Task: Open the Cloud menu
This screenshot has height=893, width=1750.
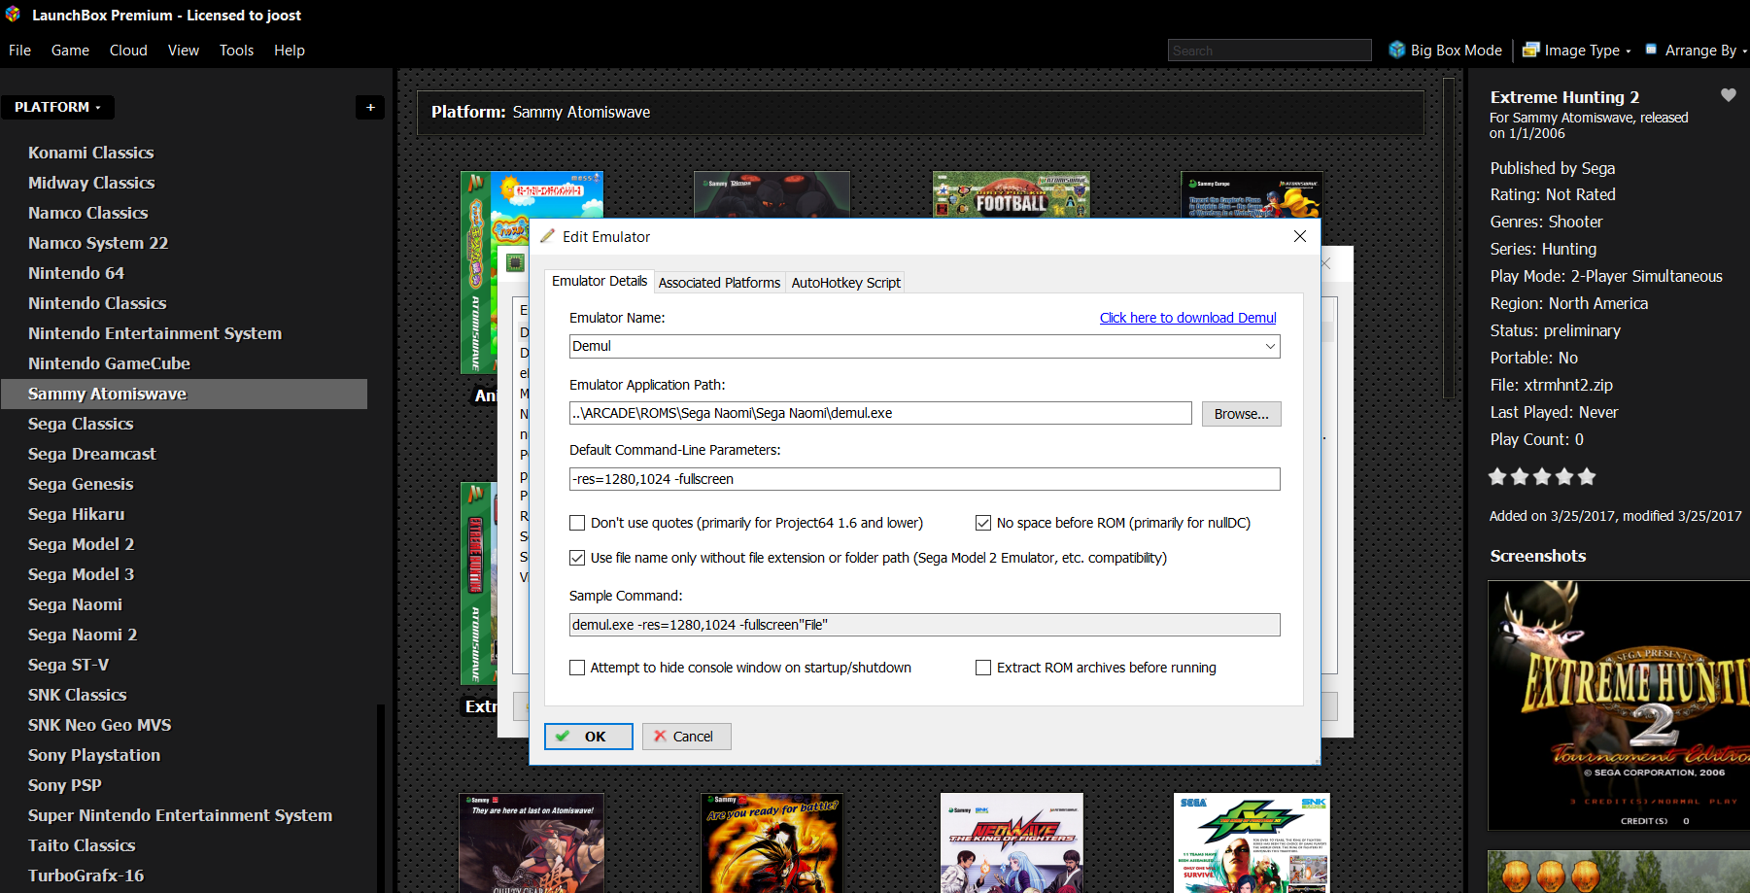Action: pyautogui.click(x=128, y=50)
